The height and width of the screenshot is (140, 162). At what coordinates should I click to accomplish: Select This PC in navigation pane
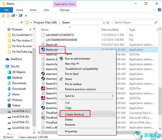[15, 66]
